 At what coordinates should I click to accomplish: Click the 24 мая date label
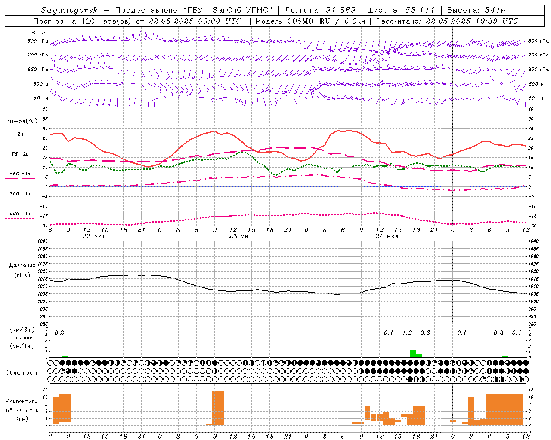pos(387,236)
